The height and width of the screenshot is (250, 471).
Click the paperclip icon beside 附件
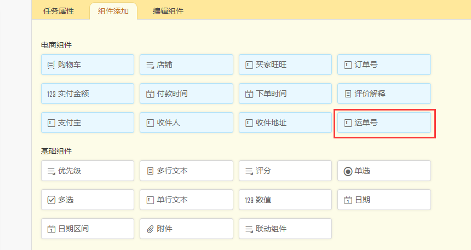point(150,229)
